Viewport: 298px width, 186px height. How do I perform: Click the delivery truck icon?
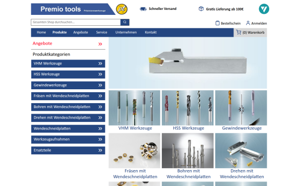pyautogui.click(x=143, y=9)
